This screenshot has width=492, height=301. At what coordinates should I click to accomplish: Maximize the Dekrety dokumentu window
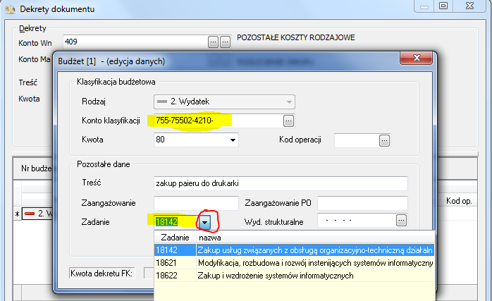443,6
